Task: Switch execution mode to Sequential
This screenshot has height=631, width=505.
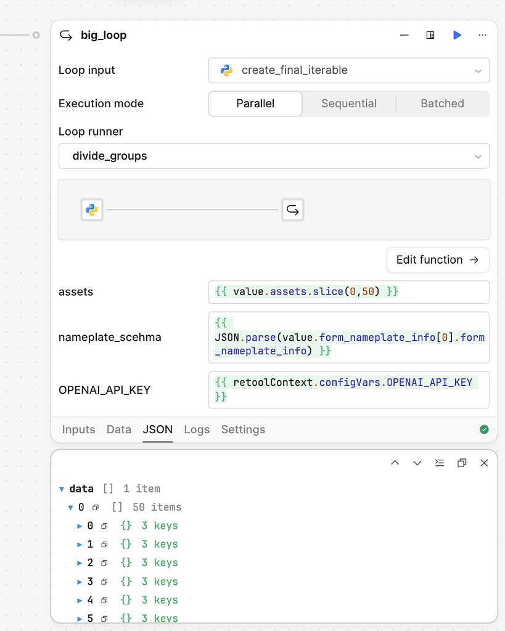Action: [349, 104]
